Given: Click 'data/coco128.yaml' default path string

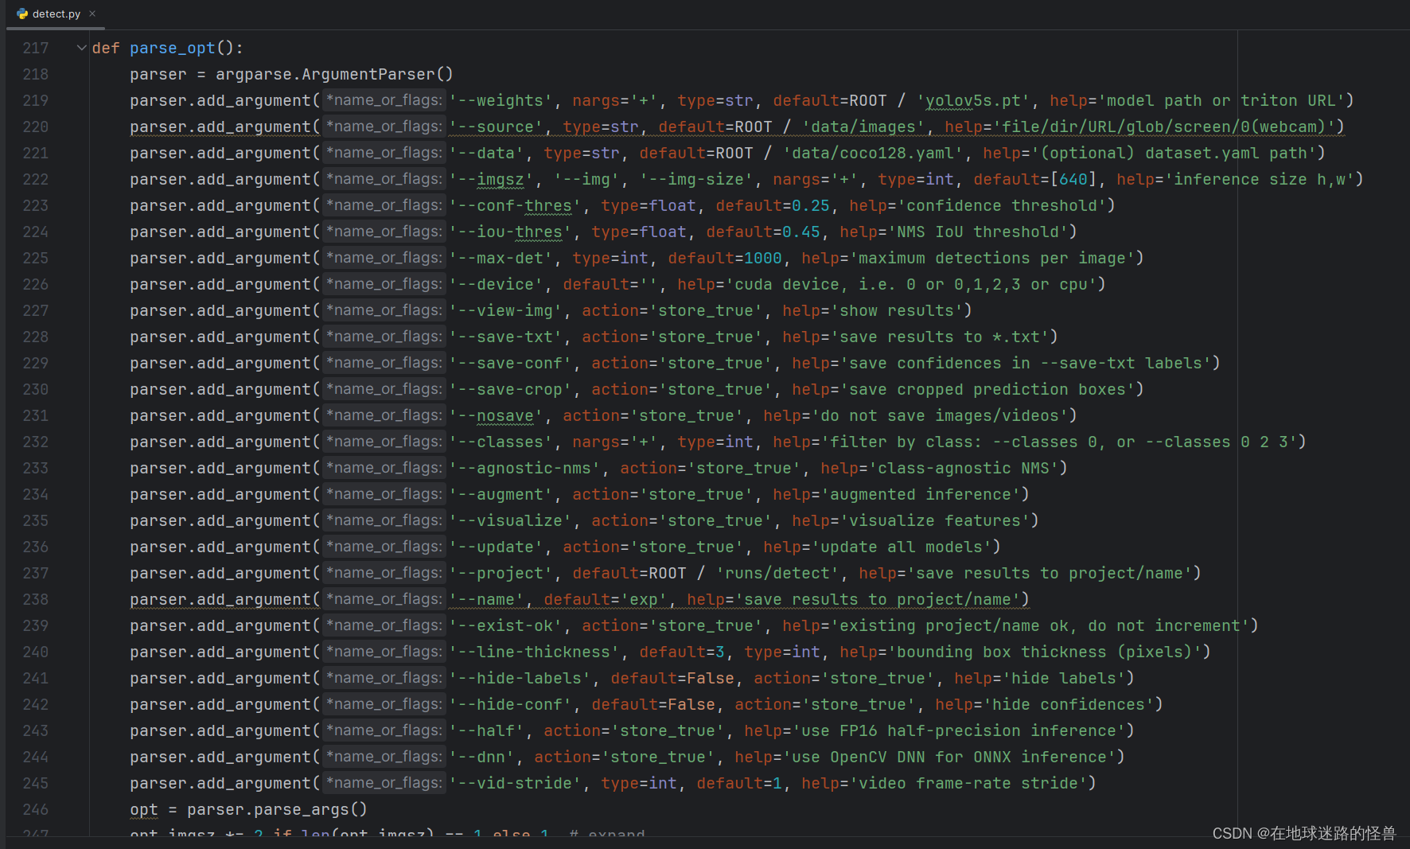Looking at the screenshot, I should [x=873, y=153].
